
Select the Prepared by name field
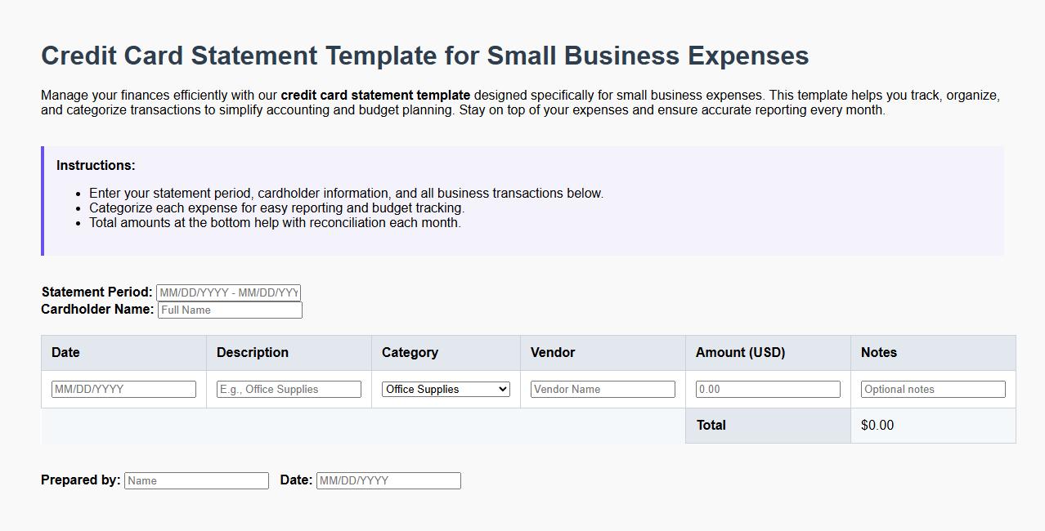tap(196, 480)
